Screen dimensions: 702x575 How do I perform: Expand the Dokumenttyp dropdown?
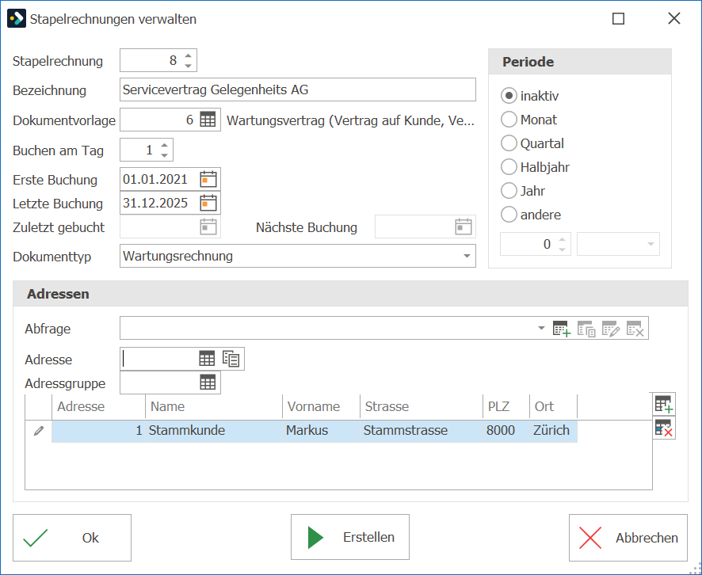(x=467, y=257)
